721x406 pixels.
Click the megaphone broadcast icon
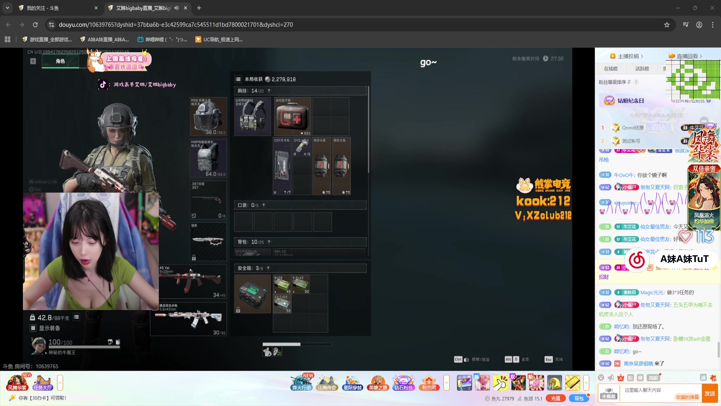click(x=611, y=378)
